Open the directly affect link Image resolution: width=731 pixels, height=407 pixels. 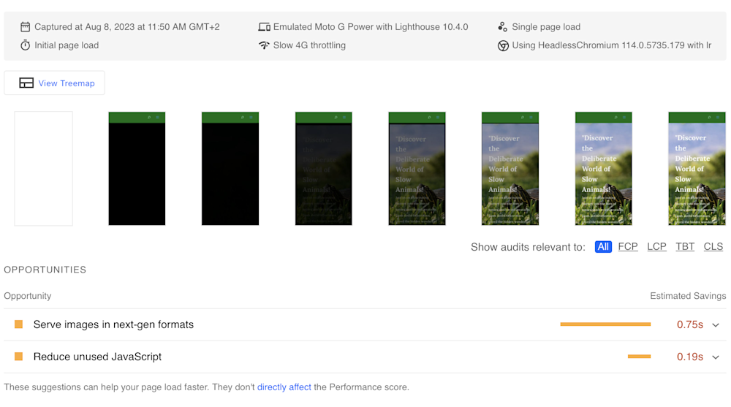coord(284,387)
